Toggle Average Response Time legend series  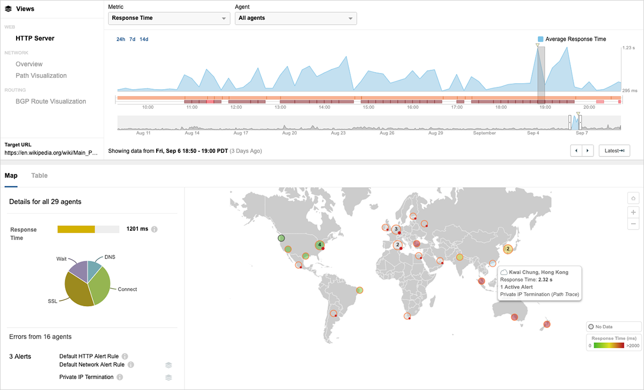[572, 39]
